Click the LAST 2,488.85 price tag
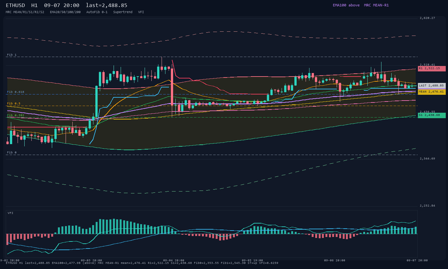This screenshot has height=269, width=448. (432, 86)
